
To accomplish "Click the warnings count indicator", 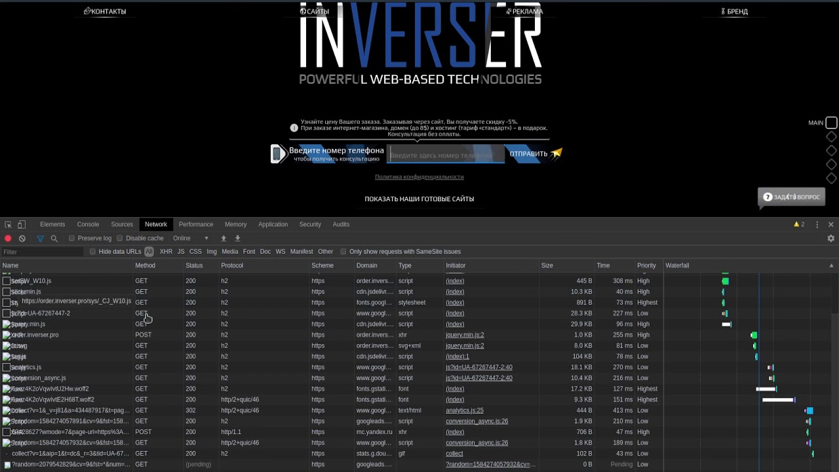I will coord(799,224).
